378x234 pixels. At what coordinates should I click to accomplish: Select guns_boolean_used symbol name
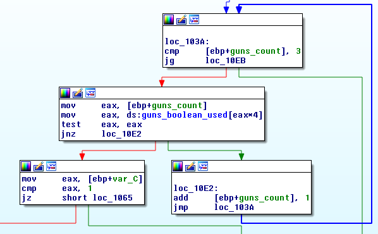pos(185,115)
